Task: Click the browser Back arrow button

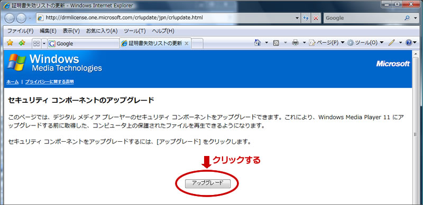Action: pyautogui.click(x=9, y=18)
